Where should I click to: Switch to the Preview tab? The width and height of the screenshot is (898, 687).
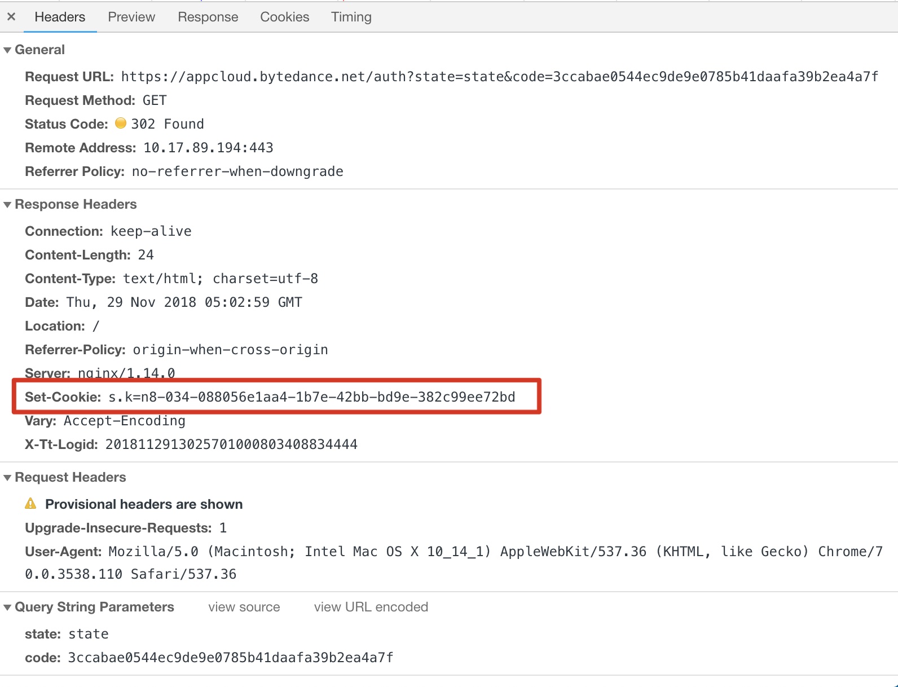(131, 17)
